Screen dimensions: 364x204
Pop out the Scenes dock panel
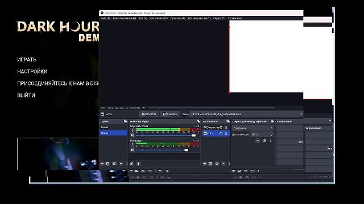tap(125, 121)
